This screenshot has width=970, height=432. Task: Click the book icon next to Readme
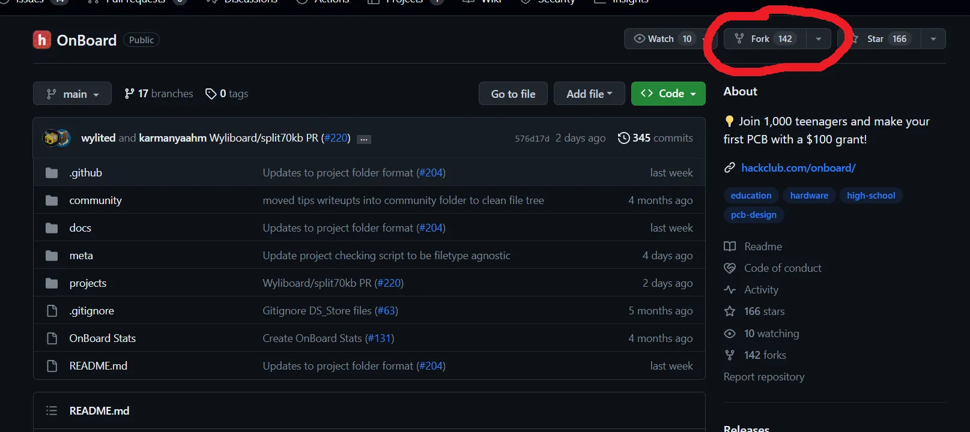coord(730,247)
